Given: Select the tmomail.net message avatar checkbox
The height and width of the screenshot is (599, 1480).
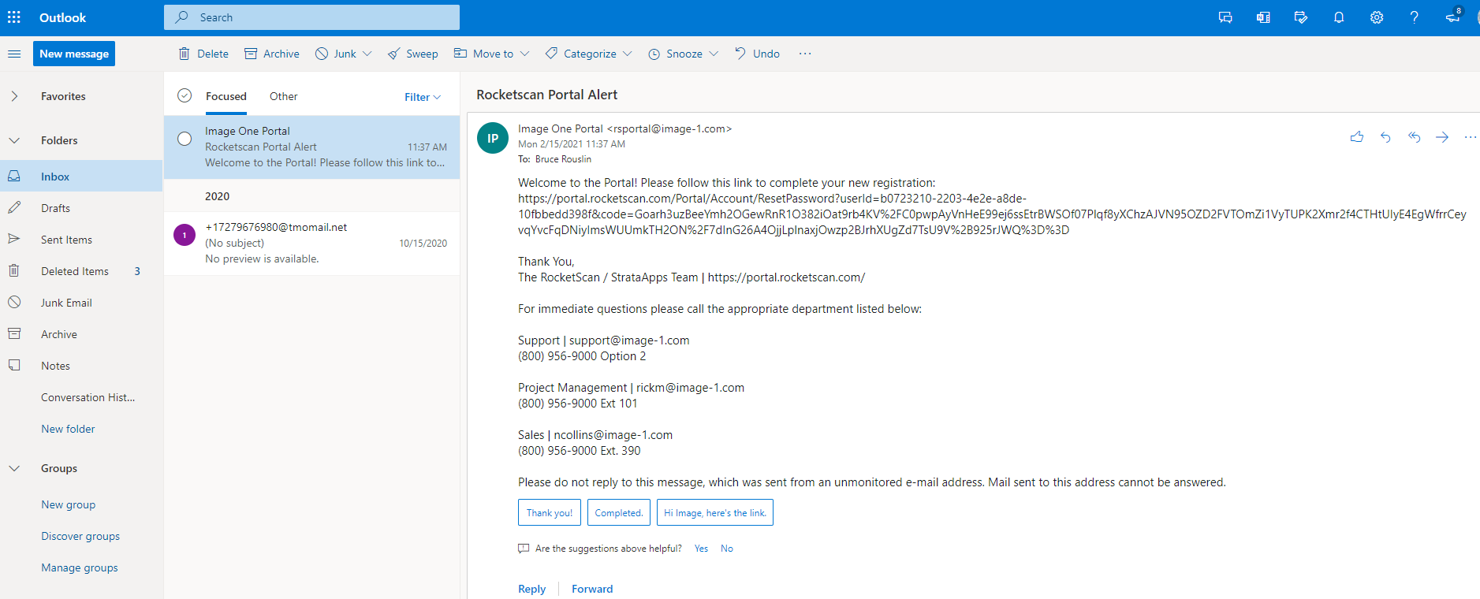Looking at the screenshot, I should tap(185, 235).
